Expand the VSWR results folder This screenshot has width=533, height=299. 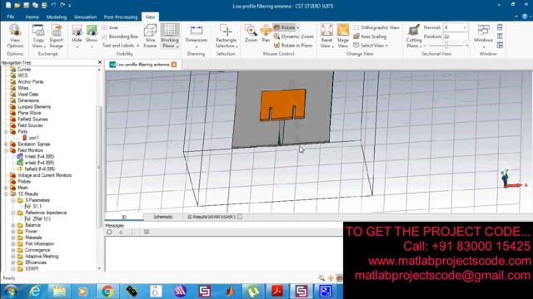[13, 268]
